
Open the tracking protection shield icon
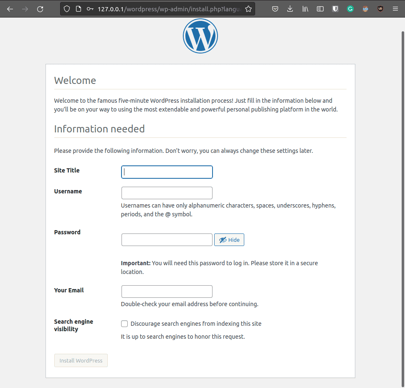point(67,9)
